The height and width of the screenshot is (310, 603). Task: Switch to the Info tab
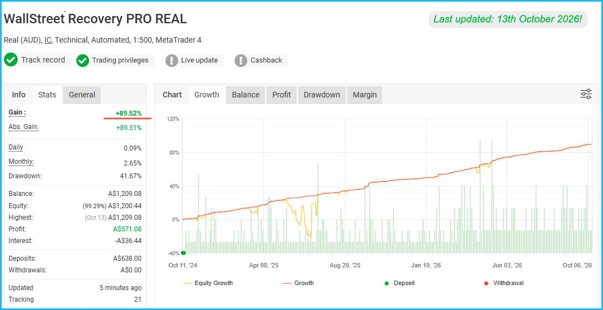click(x=18, y=95)
